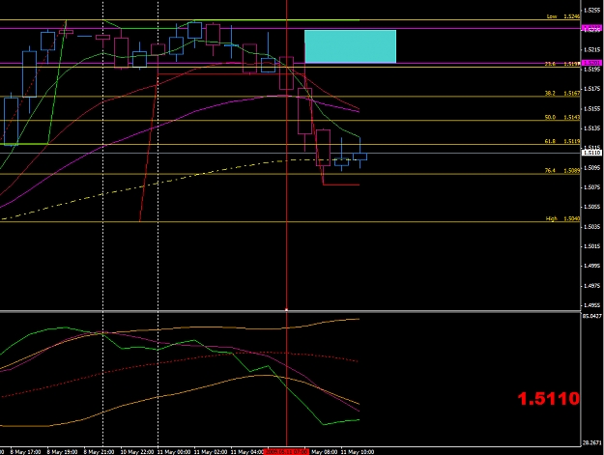
Task: Click the '11 May 10:00' time axis label
Action: click(x=357, y=452)
